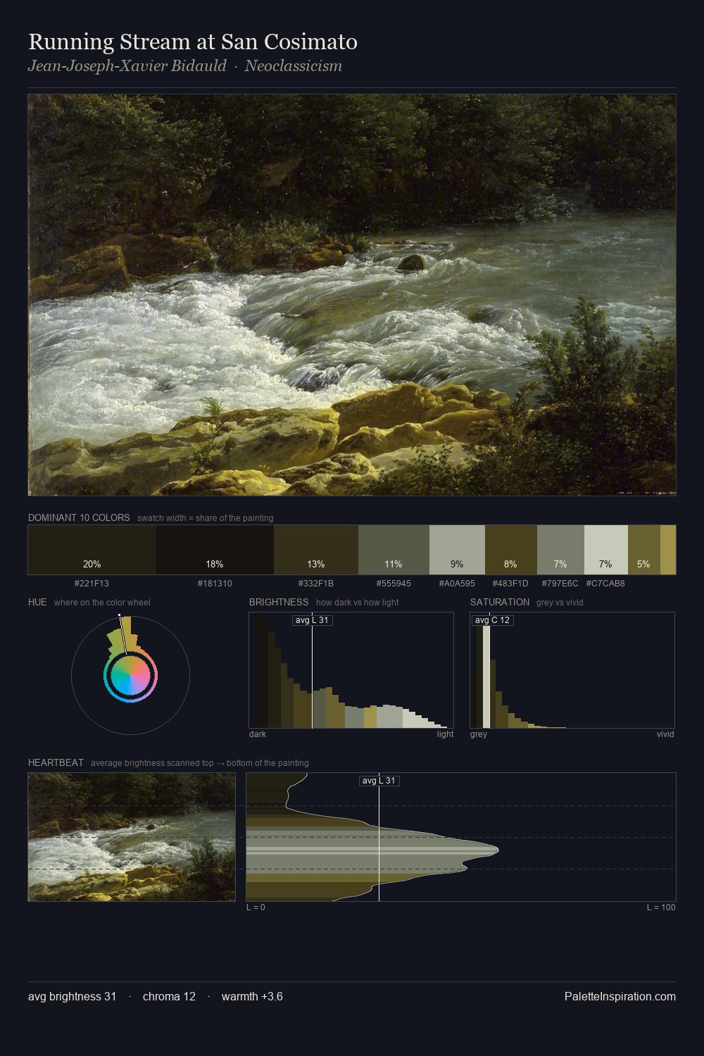The image size is (704, 1056).
Task: Click the hex code #A0A595
Action: 457,584
